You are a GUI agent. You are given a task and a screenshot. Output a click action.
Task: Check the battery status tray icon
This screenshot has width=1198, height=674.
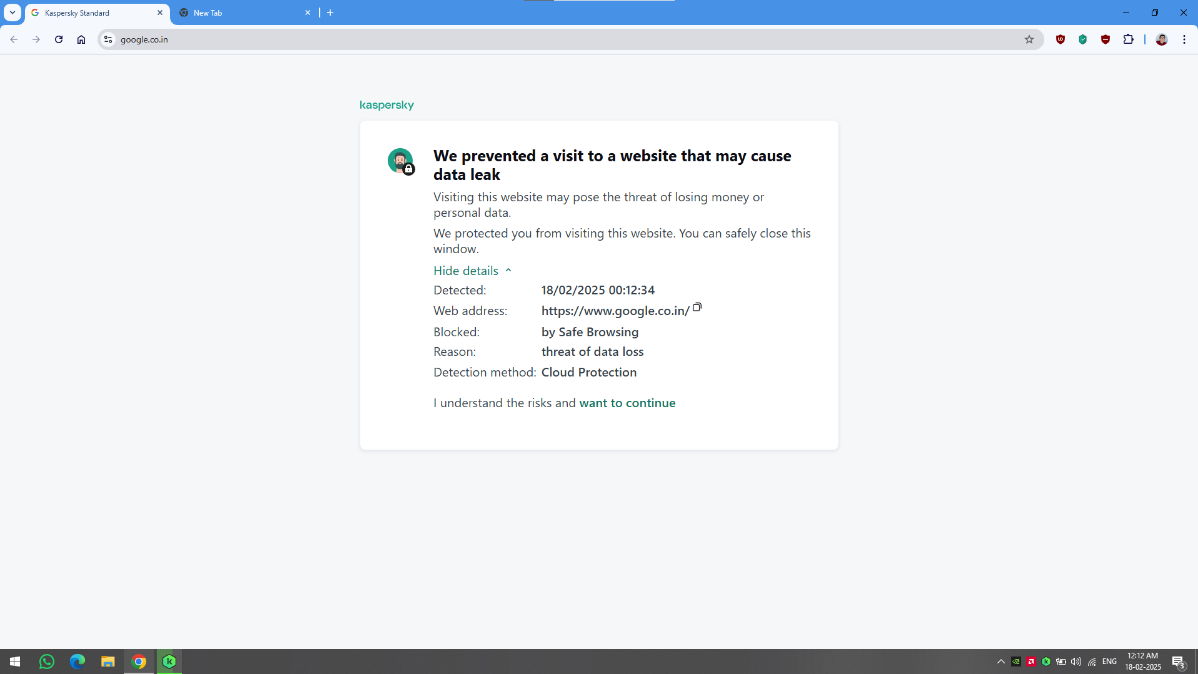click(1061, 661)
